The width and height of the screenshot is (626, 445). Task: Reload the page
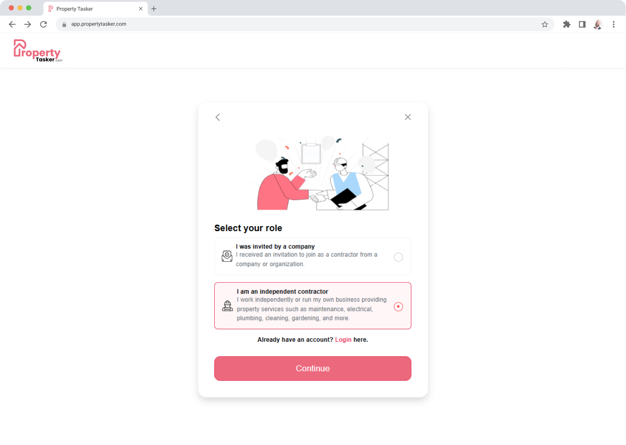pyautogui.click(x=43, y=24)
